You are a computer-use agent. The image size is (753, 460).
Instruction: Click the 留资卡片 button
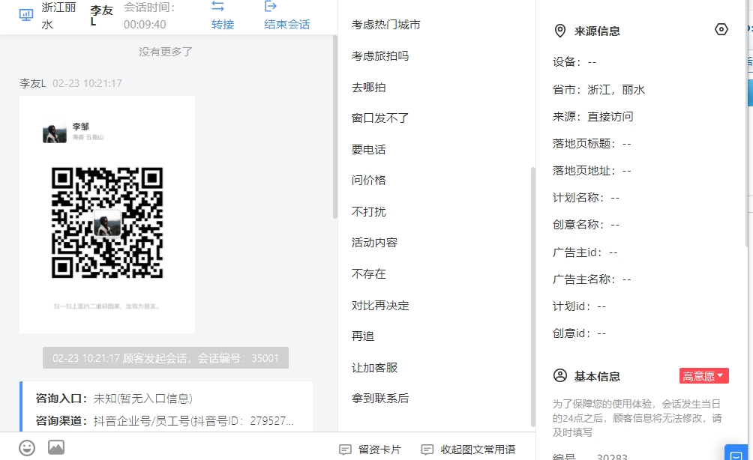[x=370, y=450]
